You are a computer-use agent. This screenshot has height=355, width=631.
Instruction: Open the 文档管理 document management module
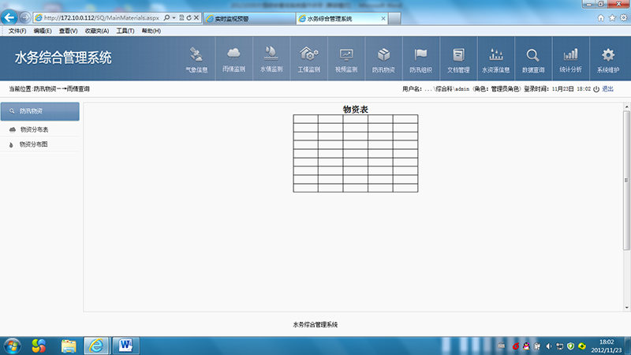pyautogui.click(x=458, y=59)
